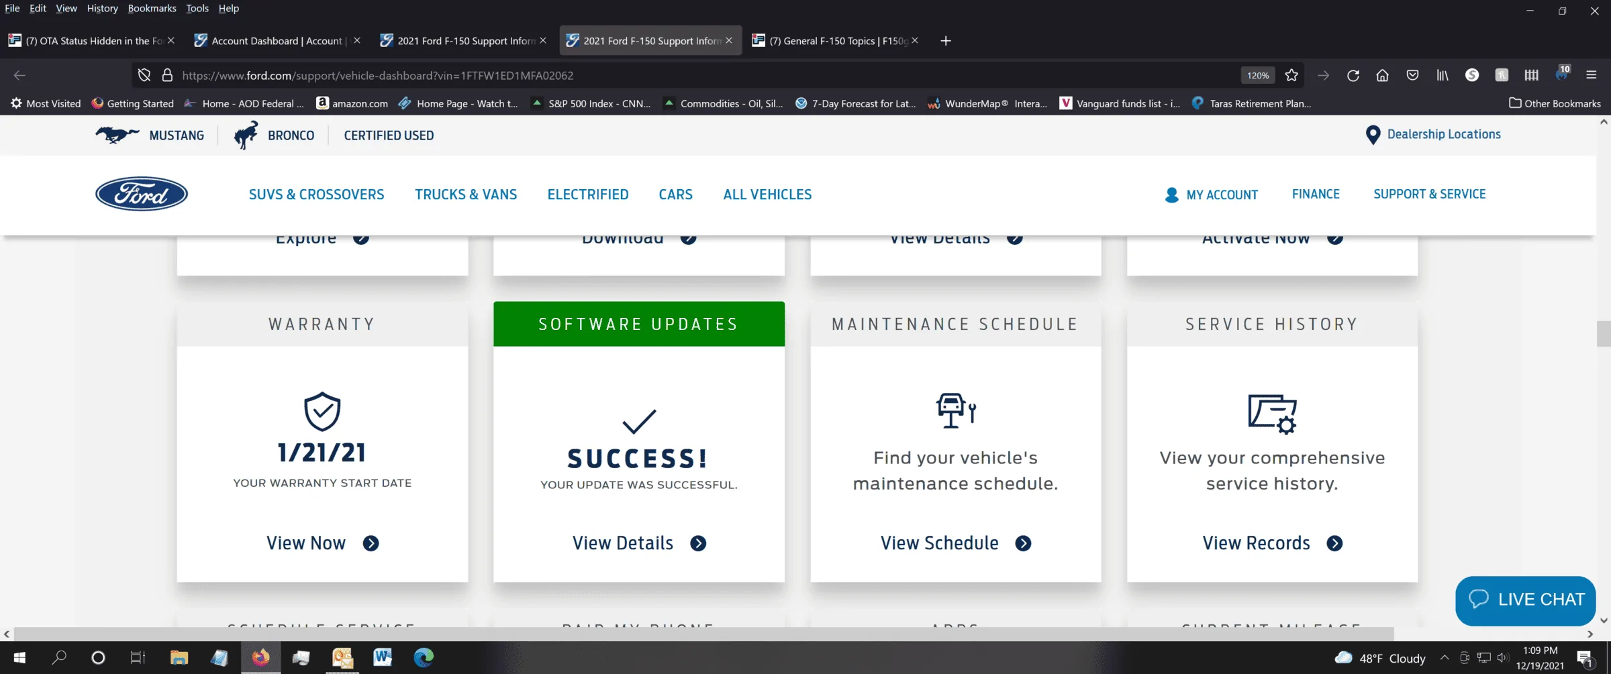The height and width of the screenshot is (674, 1611).
Task: Open Microsoft Edge from the taskbar
Action: [x=424, y=658]
